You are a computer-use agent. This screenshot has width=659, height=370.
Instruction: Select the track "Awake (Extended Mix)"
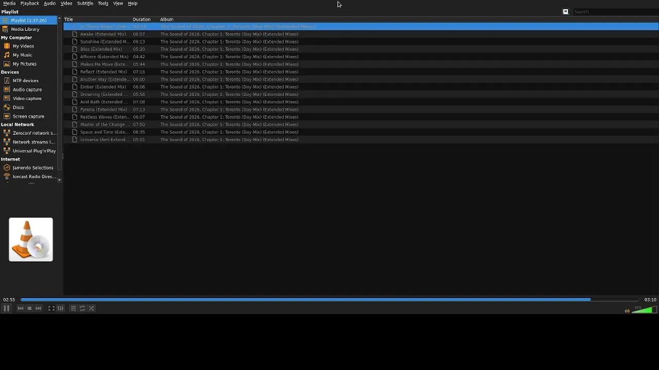pos(103,34)
